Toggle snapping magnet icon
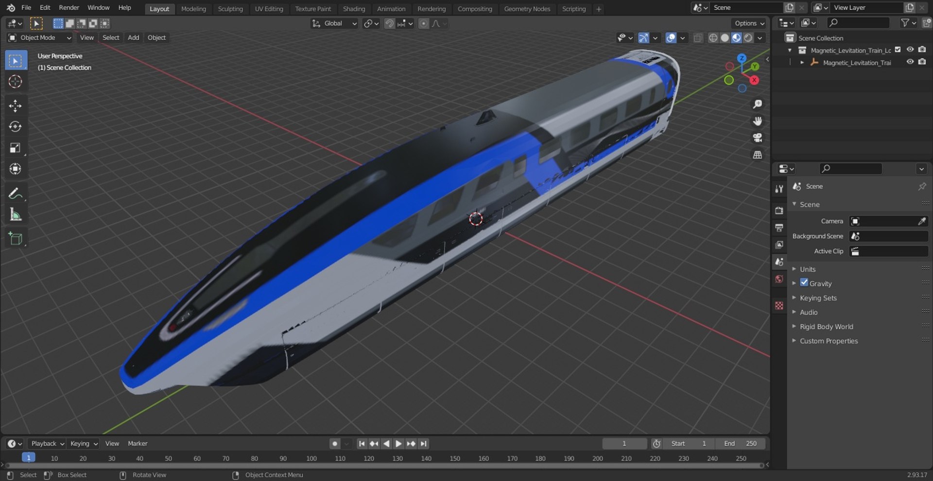This screenshot has width=933, height=481. coord(389,23)
